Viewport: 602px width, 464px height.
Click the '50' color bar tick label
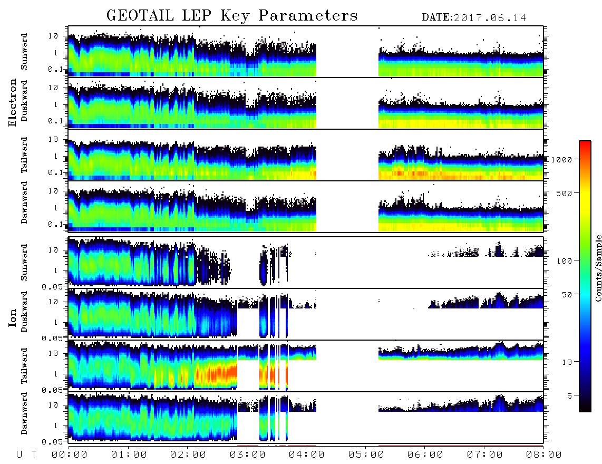(x=567, y=295)
